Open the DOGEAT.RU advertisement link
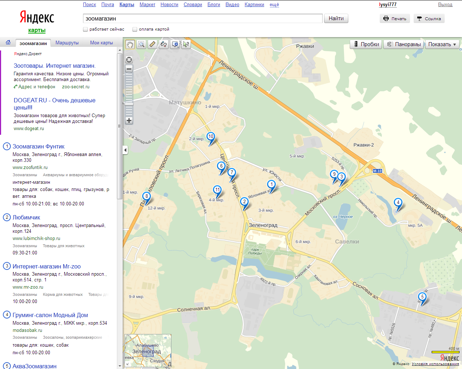Viewport: 462px width, 369px height. 55,104
